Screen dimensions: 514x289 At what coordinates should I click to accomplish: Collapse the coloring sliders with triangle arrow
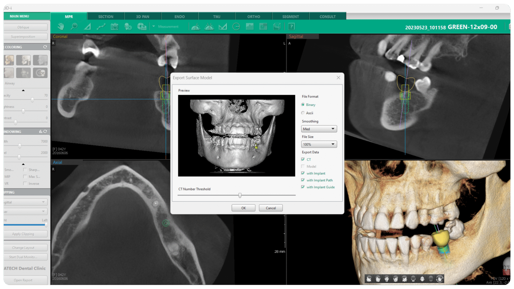pos(23,90)
